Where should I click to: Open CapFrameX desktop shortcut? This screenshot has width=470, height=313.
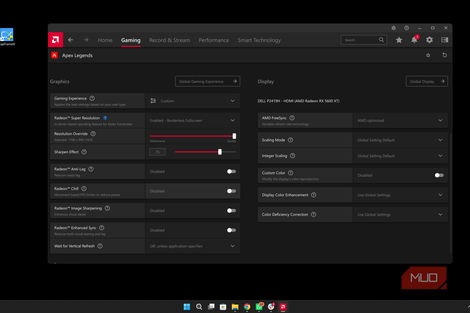tap(7, 37)
